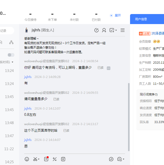
Task: Click the yen coupon icon in chat toolbar
Action: [63, 159]
